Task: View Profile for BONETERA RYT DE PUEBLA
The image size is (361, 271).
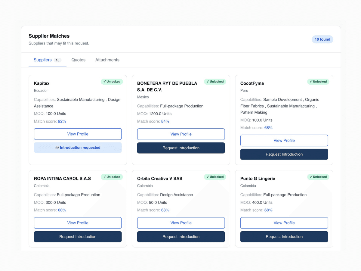Action: [181, 134]
